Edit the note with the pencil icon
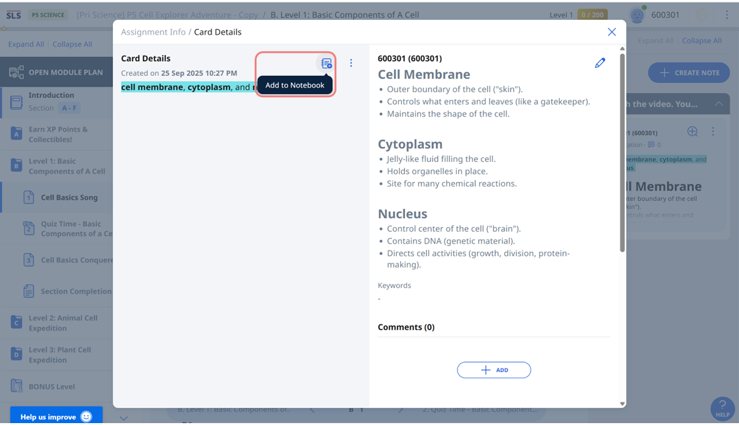The image size is (739, 425). pos(600,63)
